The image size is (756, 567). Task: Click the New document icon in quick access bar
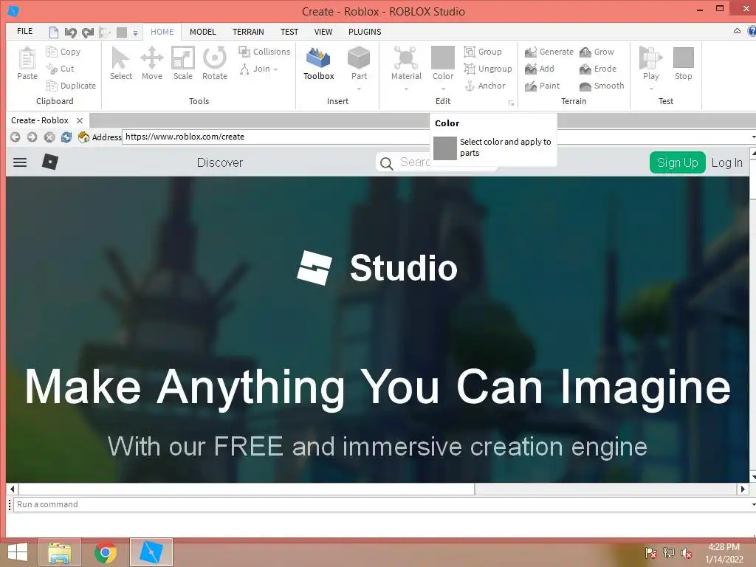click(x=53, y=32)
